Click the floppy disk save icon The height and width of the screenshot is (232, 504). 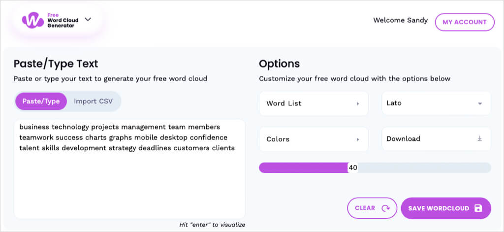click(478, 208)
